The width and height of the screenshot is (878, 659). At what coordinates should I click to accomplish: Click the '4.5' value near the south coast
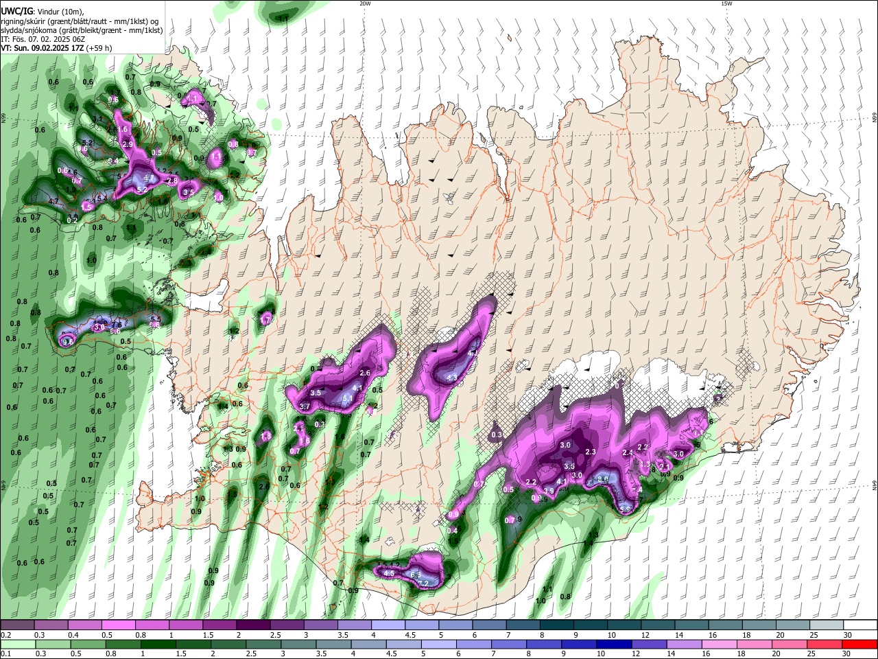[x=389, y=573]
